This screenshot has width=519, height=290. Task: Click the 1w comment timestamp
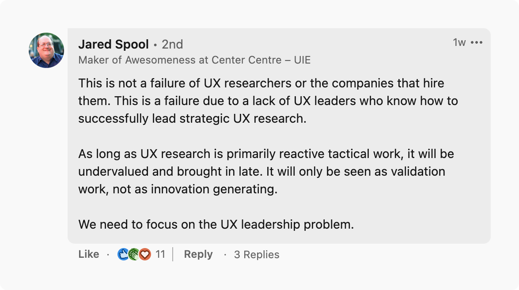coord(459,42)
